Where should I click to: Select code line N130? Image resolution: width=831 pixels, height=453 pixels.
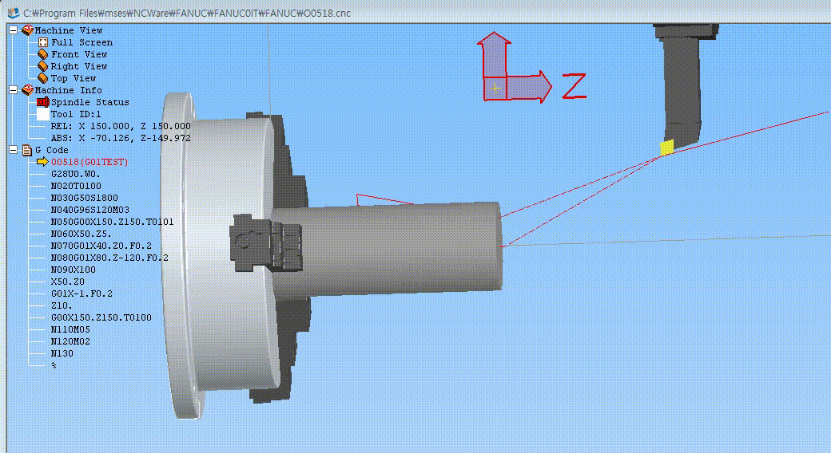(x=62, y=353)
